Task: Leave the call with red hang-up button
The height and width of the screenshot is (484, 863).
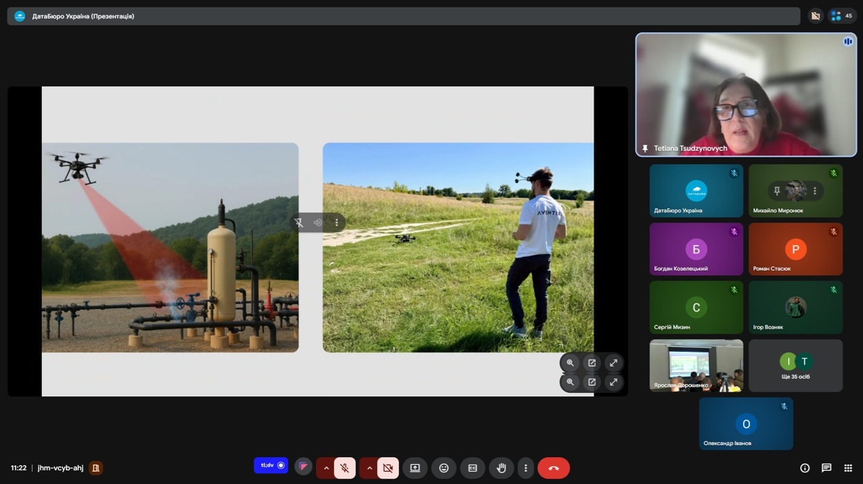Action: coord(553,468)
